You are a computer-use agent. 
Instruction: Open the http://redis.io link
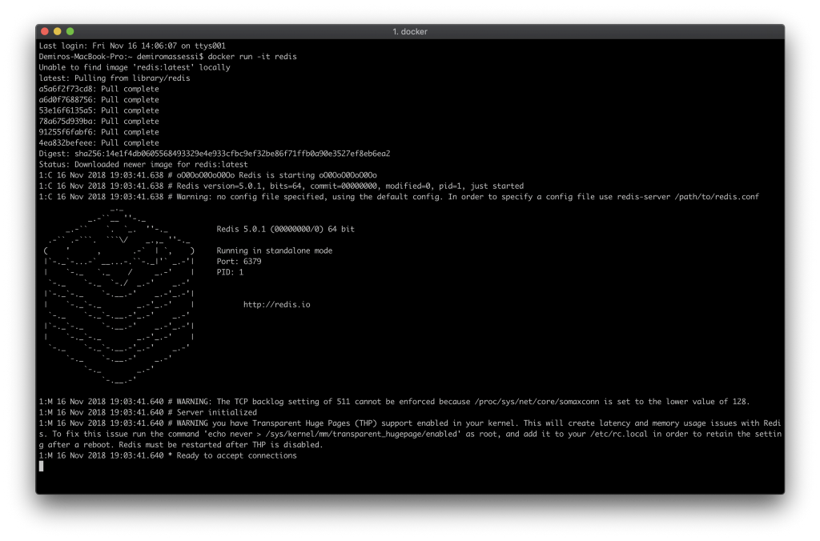coord(276,305)
